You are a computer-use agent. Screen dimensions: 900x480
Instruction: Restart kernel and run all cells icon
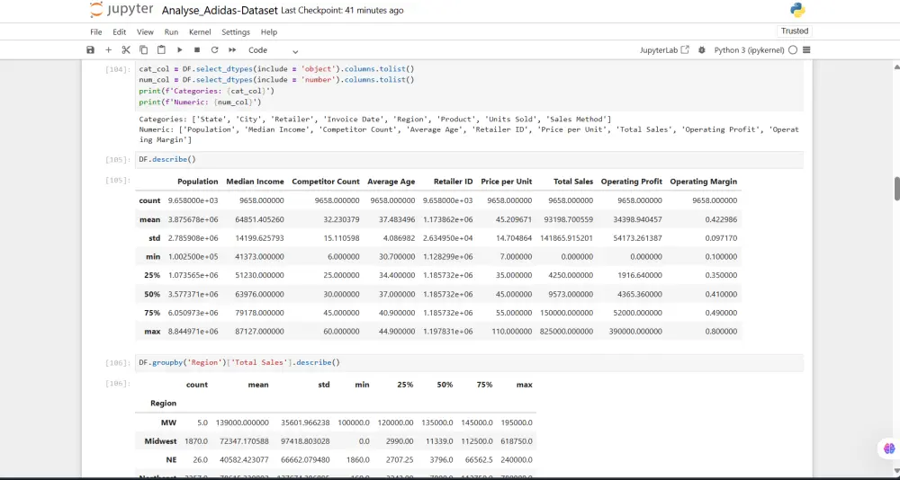click(232, 50)
